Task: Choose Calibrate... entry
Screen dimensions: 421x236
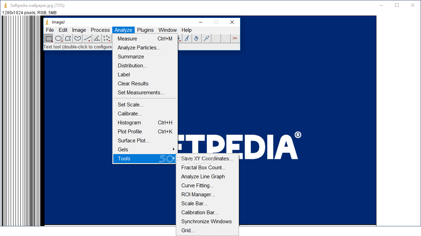Action: tap(145, 114)
